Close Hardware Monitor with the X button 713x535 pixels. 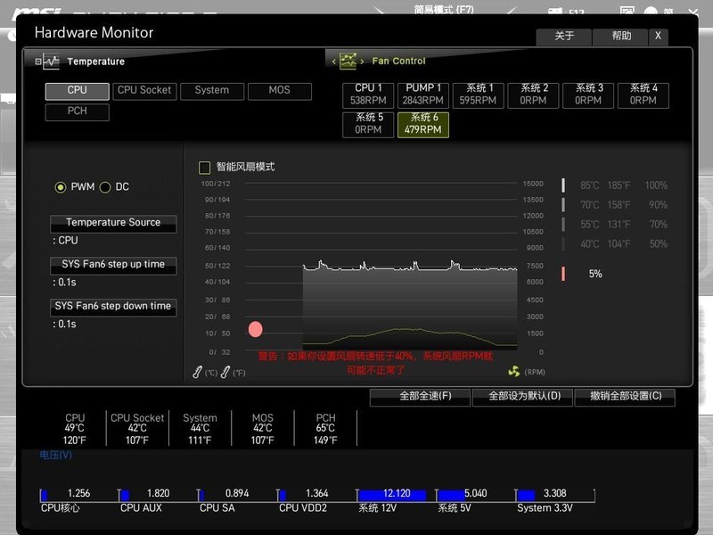click(x=658, y=37)
